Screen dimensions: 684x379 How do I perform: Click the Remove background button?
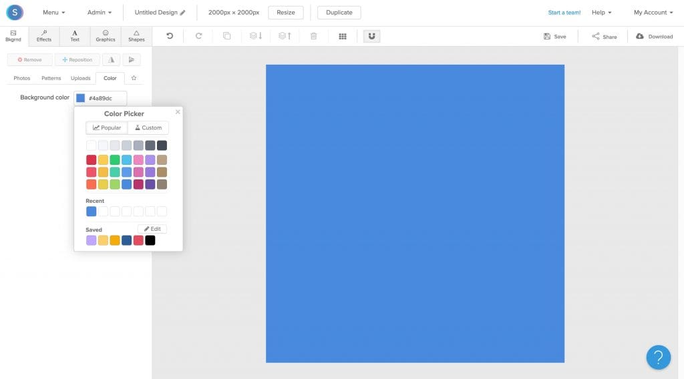tap(29, 59)
